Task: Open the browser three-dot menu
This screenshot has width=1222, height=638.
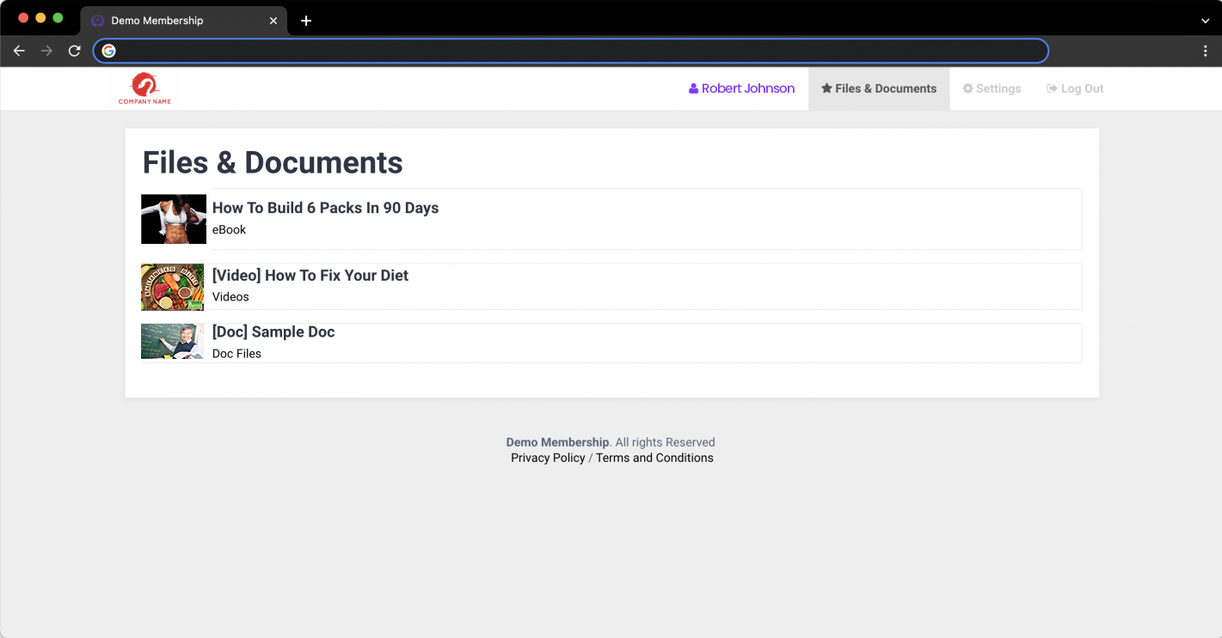Action: point(1205,52)
